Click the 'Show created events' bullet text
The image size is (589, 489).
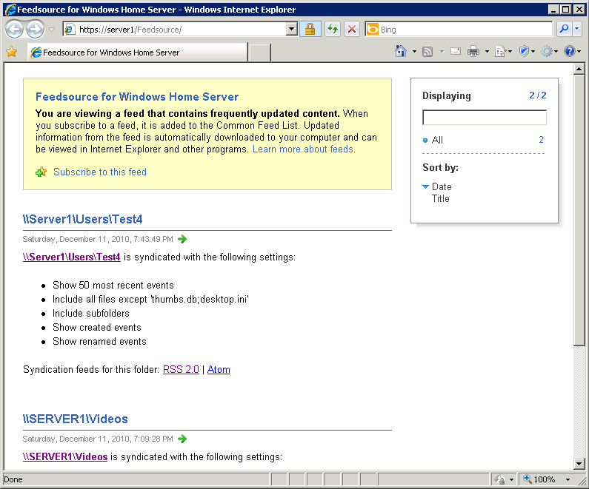click(x=97, y=328)
